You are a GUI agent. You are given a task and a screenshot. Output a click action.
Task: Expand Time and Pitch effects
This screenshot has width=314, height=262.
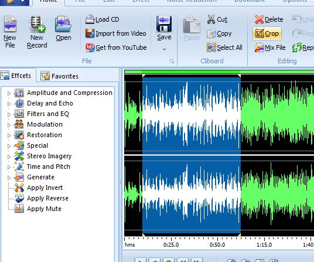pyautogui.click(x=9, y=167)
